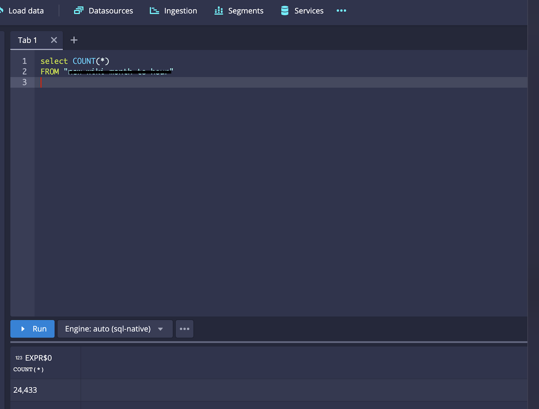Click the Ingestion gantt chart icon

[x=154, y=11]
